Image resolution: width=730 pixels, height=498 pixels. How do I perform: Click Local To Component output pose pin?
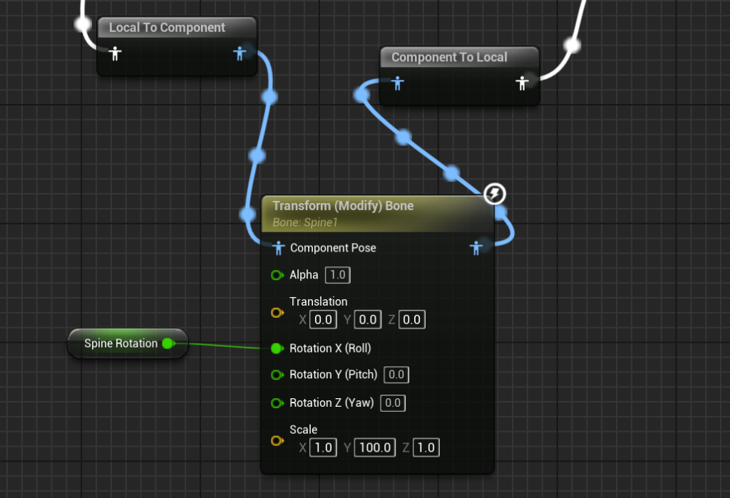[x=240, y=53]
